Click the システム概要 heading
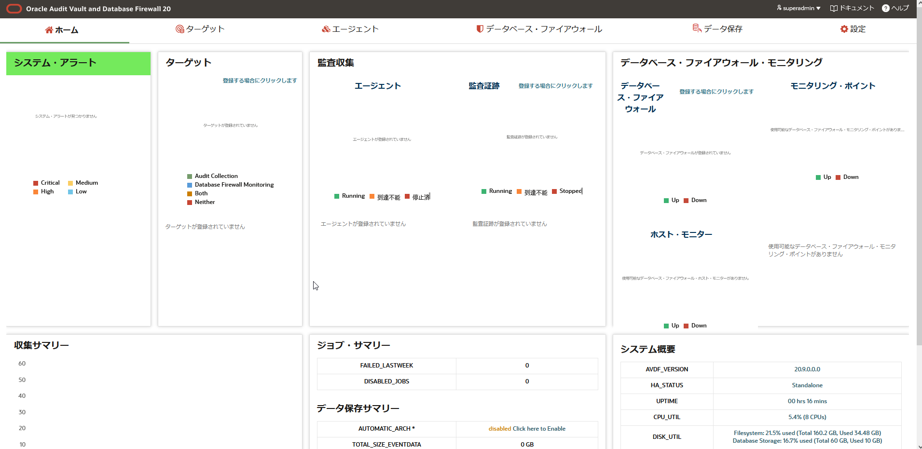Screen dimensions: 922x449 (647, 349)
